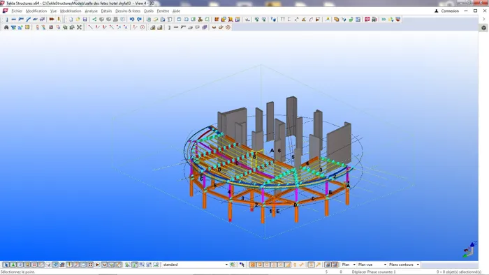Open the Fichier menu
Viewport: 489px width, 275px height.
(x=17, y=11)
